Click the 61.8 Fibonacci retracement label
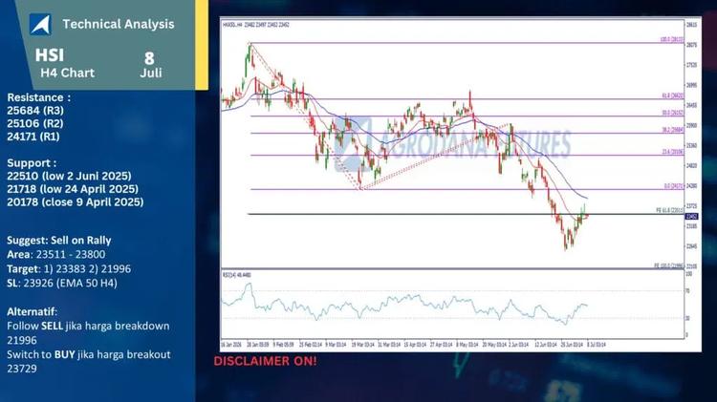717x402 pixels. pyautogui.click(x=673, y=95)
